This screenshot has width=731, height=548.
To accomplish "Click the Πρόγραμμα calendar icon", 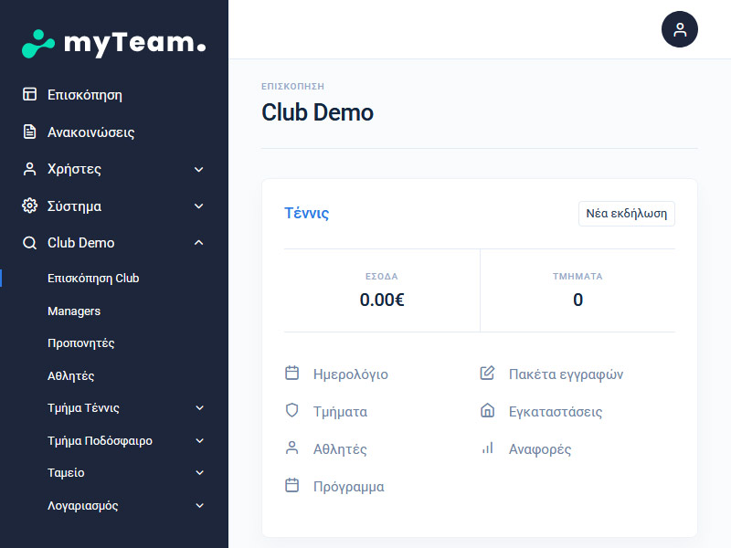I will pos(292,486).
